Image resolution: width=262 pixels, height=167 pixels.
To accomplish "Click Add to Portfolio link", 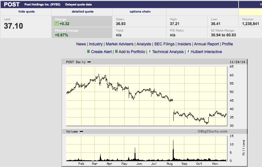I will pos(132,52).
